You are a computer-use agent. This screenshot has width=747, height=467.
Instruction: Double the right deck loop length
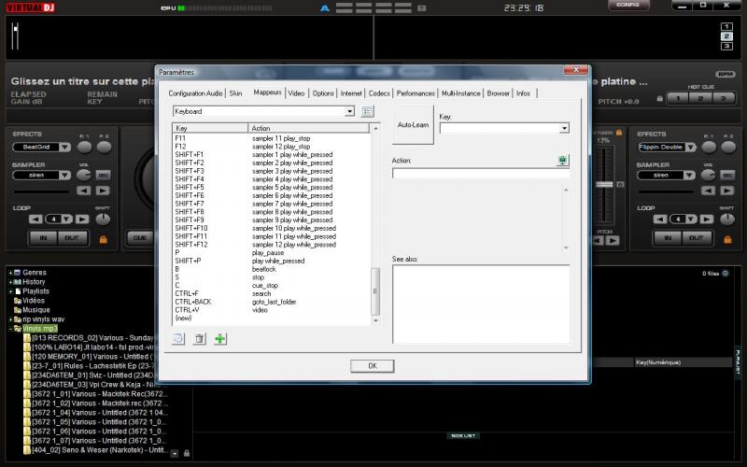(707, 219)
